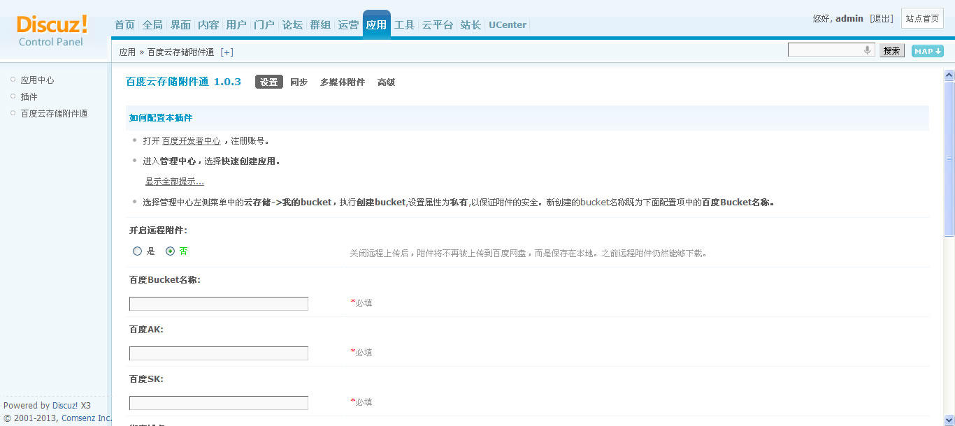Open the 站长 top menu
955x426 pixels.
(471, 25)
